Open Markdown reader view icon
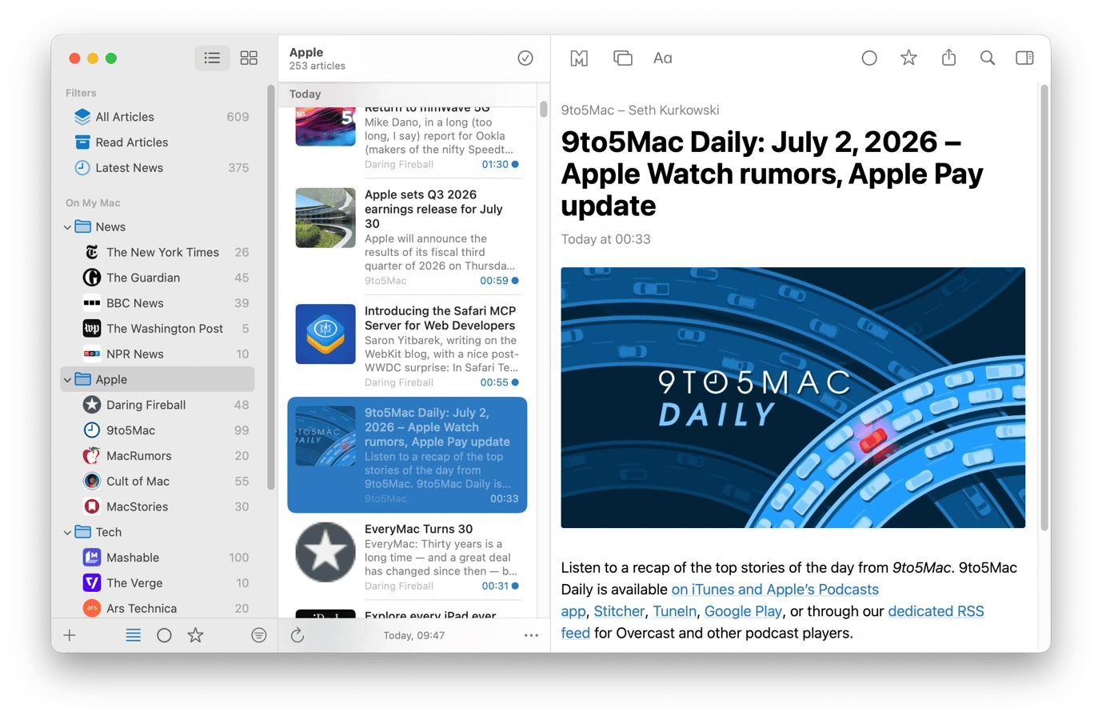The height and width of the screenshot is (720, 1102). point(579,58)
